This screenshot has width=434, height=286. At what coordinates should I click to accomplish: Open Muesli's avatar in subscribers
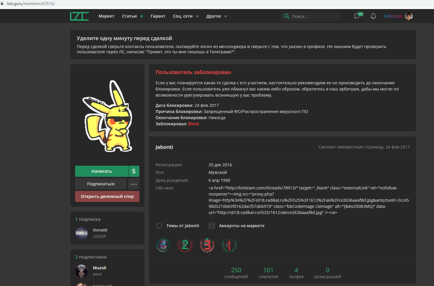coord(82,271)
